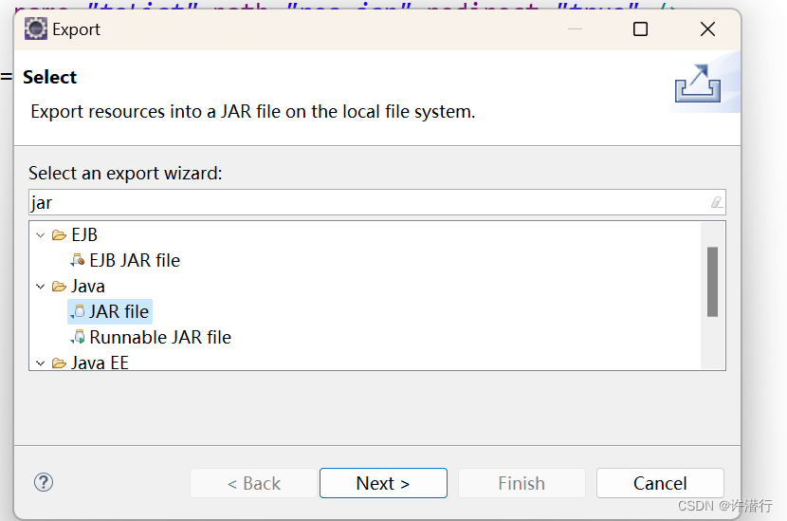Image resolution: width=787 pixels, height=521 pixels.
Task: Click the JAR file item icon
Action: coord(78,311)
